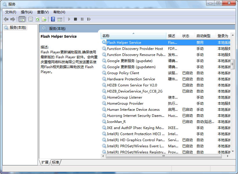
Task: Open the 查看(V) menu
Action: [43, 12]
